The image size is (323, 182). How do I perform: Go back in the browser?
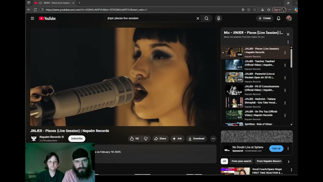tap(29, 10)
